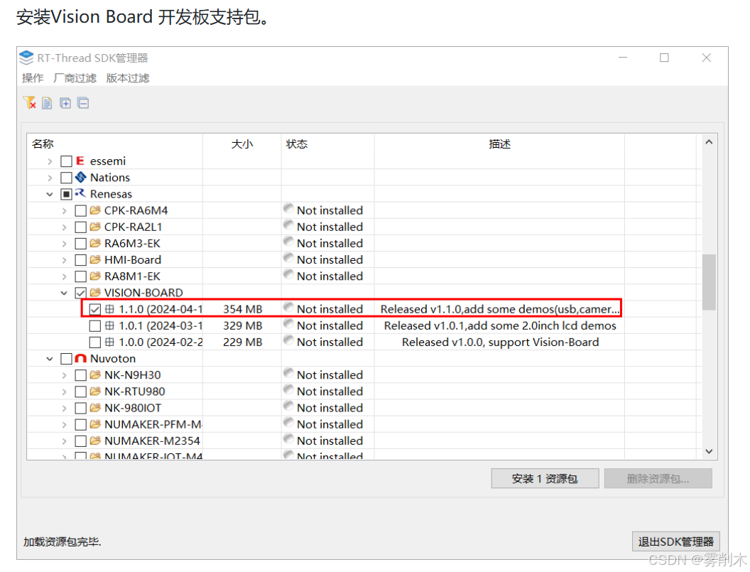The height and width of the screenshot is (572, 750).
Task: Click the status icon in the 1.1.0 row
Action: point(288,307)
